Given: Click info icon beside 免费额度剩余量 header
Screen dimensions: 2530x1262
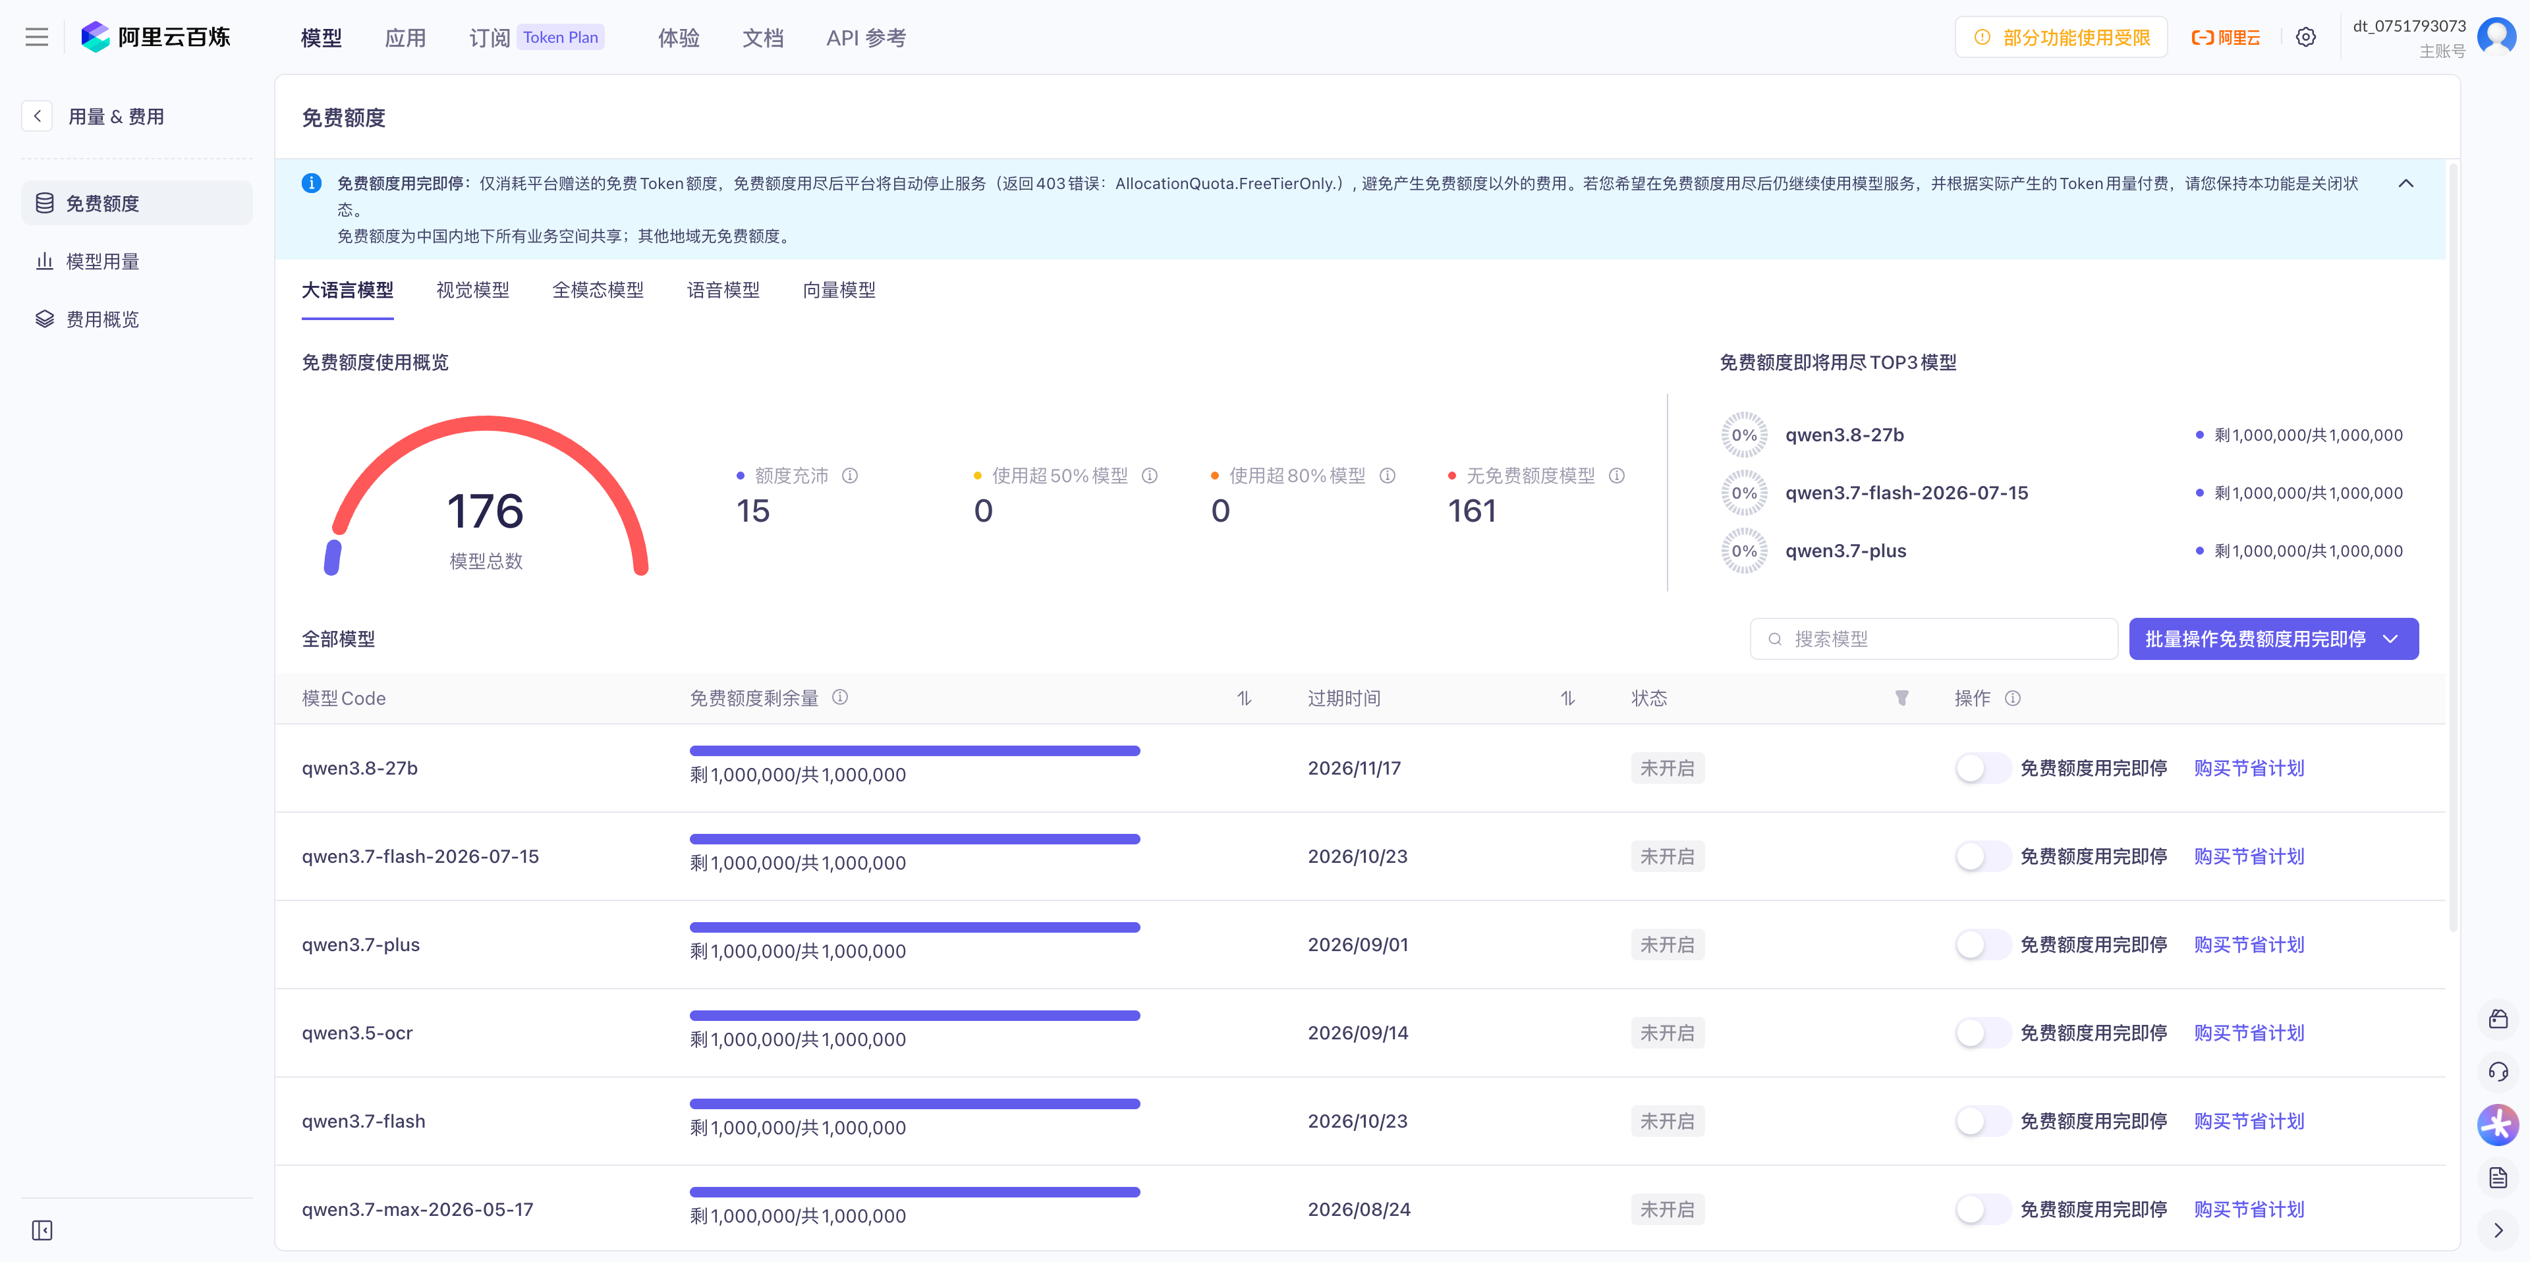Looking at the screenshot, I should pos(840,698).
